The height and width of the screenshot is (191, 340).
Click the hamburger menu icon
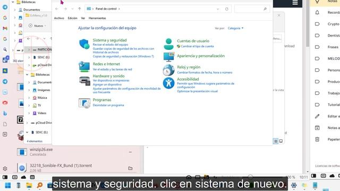coord(295,3)
